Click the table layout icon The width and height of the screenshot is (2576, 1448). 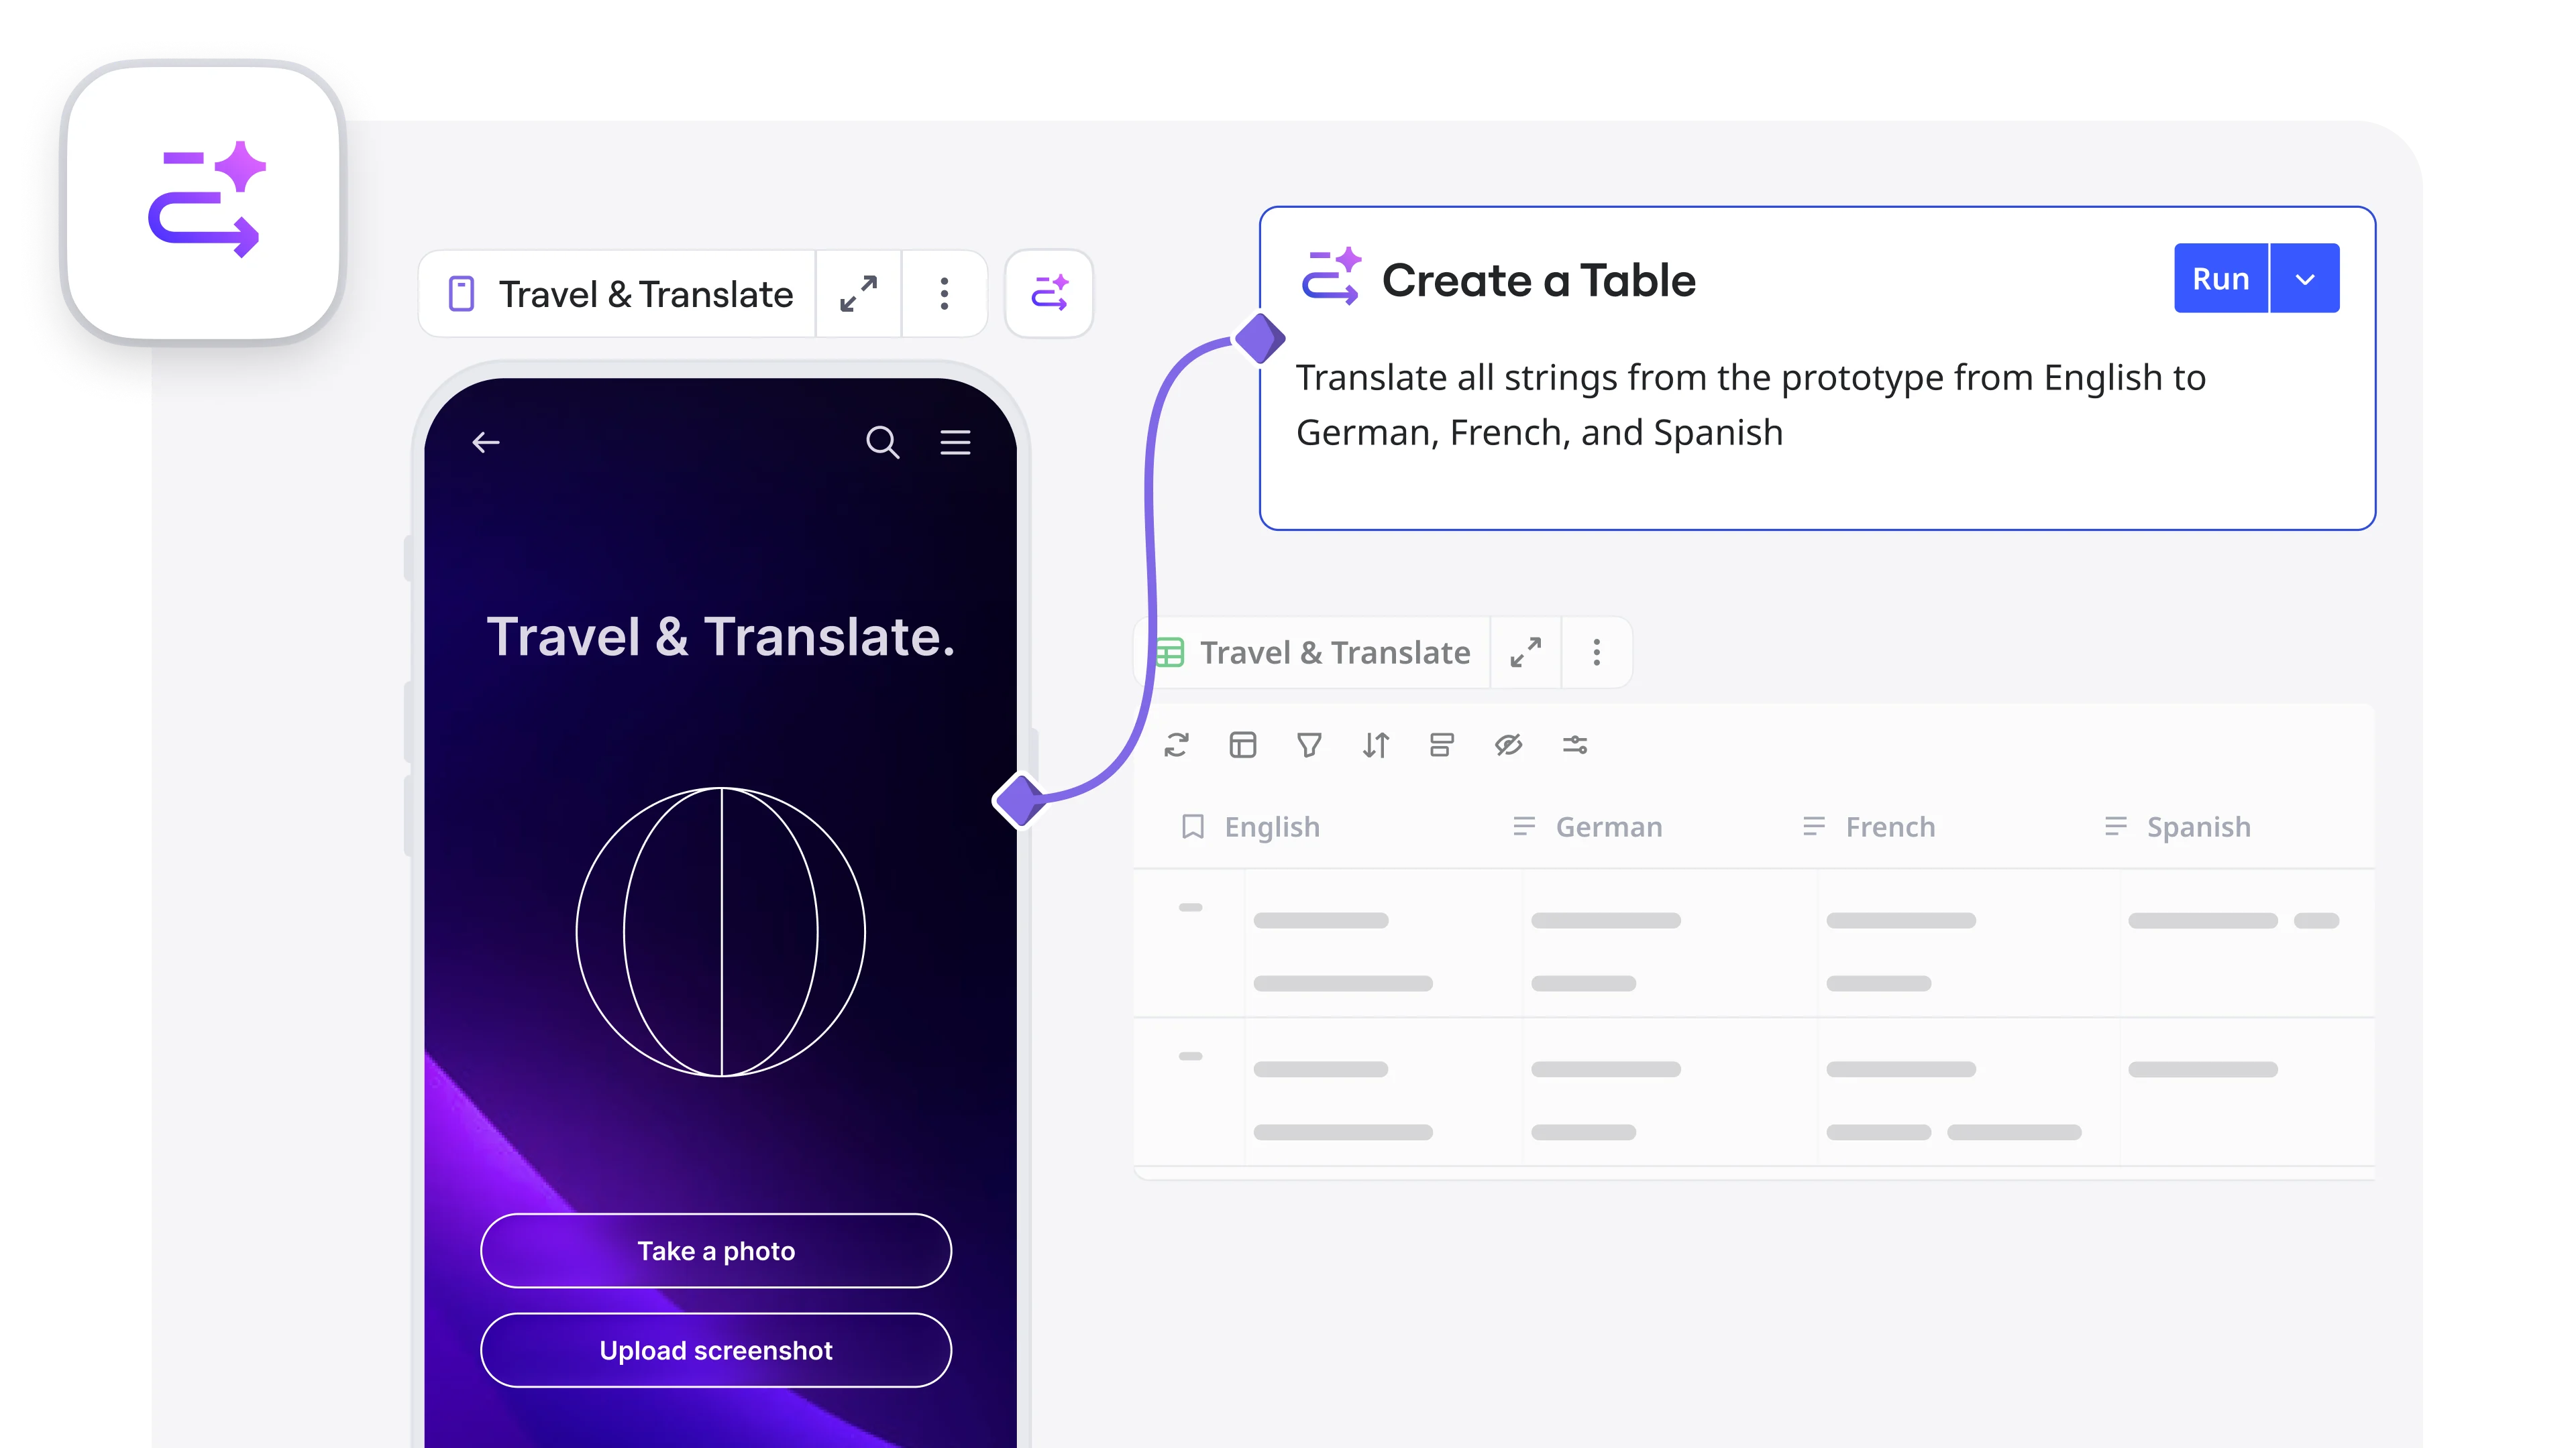pos(1242,745)
